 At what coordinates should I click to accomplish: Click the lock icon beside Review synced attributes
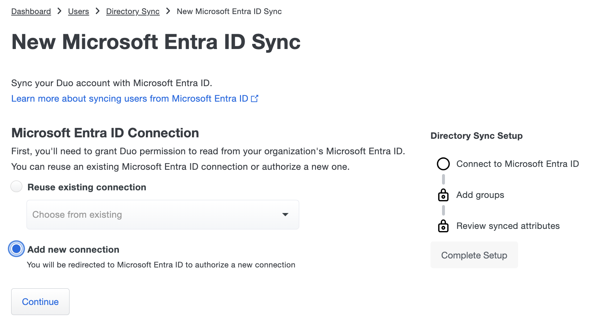tap(443, 226)
